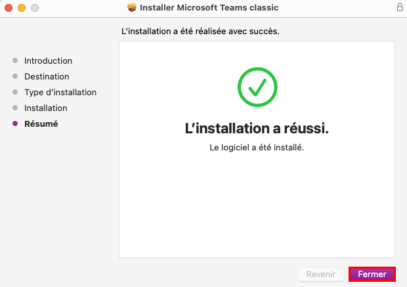
Task: Click the lock icon in title bar
Action: [x=400, y=7]
